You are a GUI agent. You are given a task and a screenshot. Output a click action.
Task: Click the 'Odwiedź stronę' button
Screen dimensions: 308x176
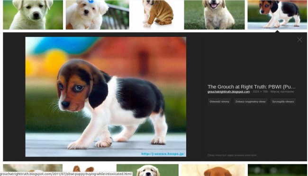click(x=219, y=102)
